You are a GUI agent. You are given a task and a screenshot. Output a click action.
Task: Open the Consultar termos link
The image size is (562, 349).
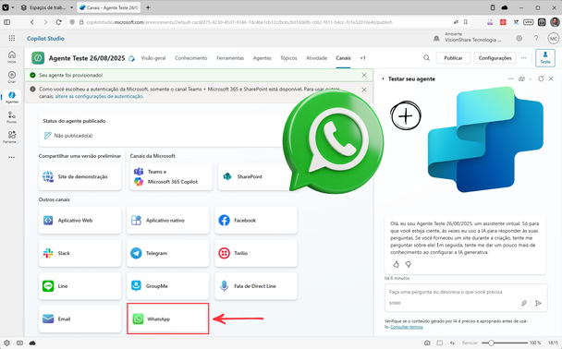tap(407, 327)
